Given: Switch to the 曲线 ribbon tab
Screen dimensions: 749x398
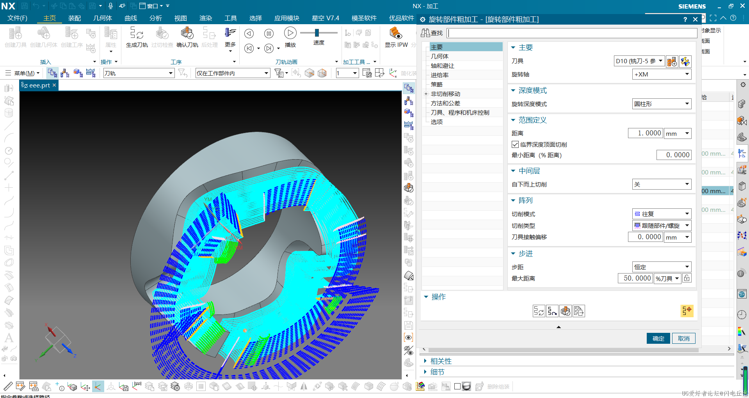Looking at the screenshot, I should 131,18.
